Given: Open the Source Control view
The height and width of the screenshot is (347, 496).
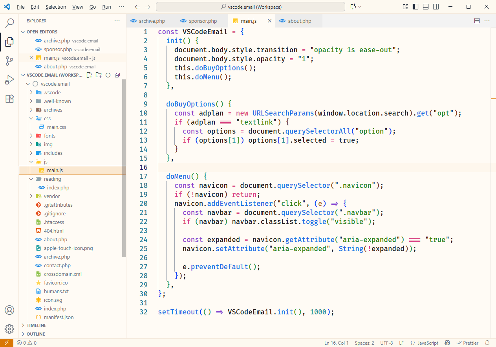Looking at the screenshot, I should (x=9, y=61).
